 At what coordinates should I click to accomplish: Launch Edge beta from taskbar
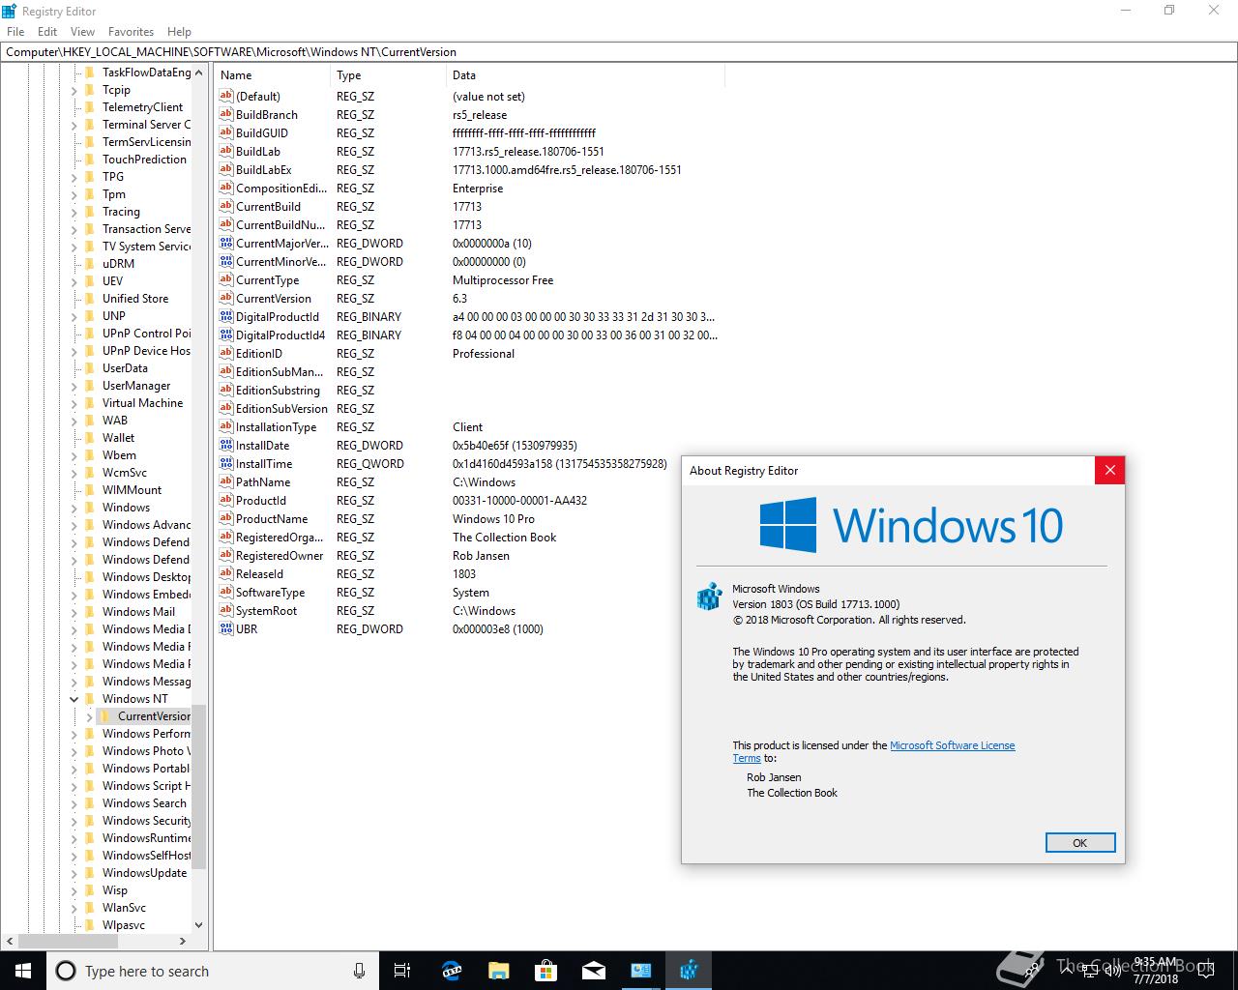click(451, 971)
